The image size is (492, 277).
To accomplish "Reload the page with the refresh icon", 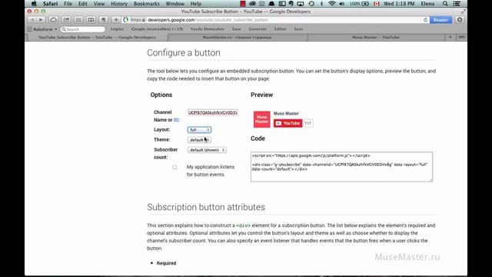I will pyautogui.click(x=425, y=20).
